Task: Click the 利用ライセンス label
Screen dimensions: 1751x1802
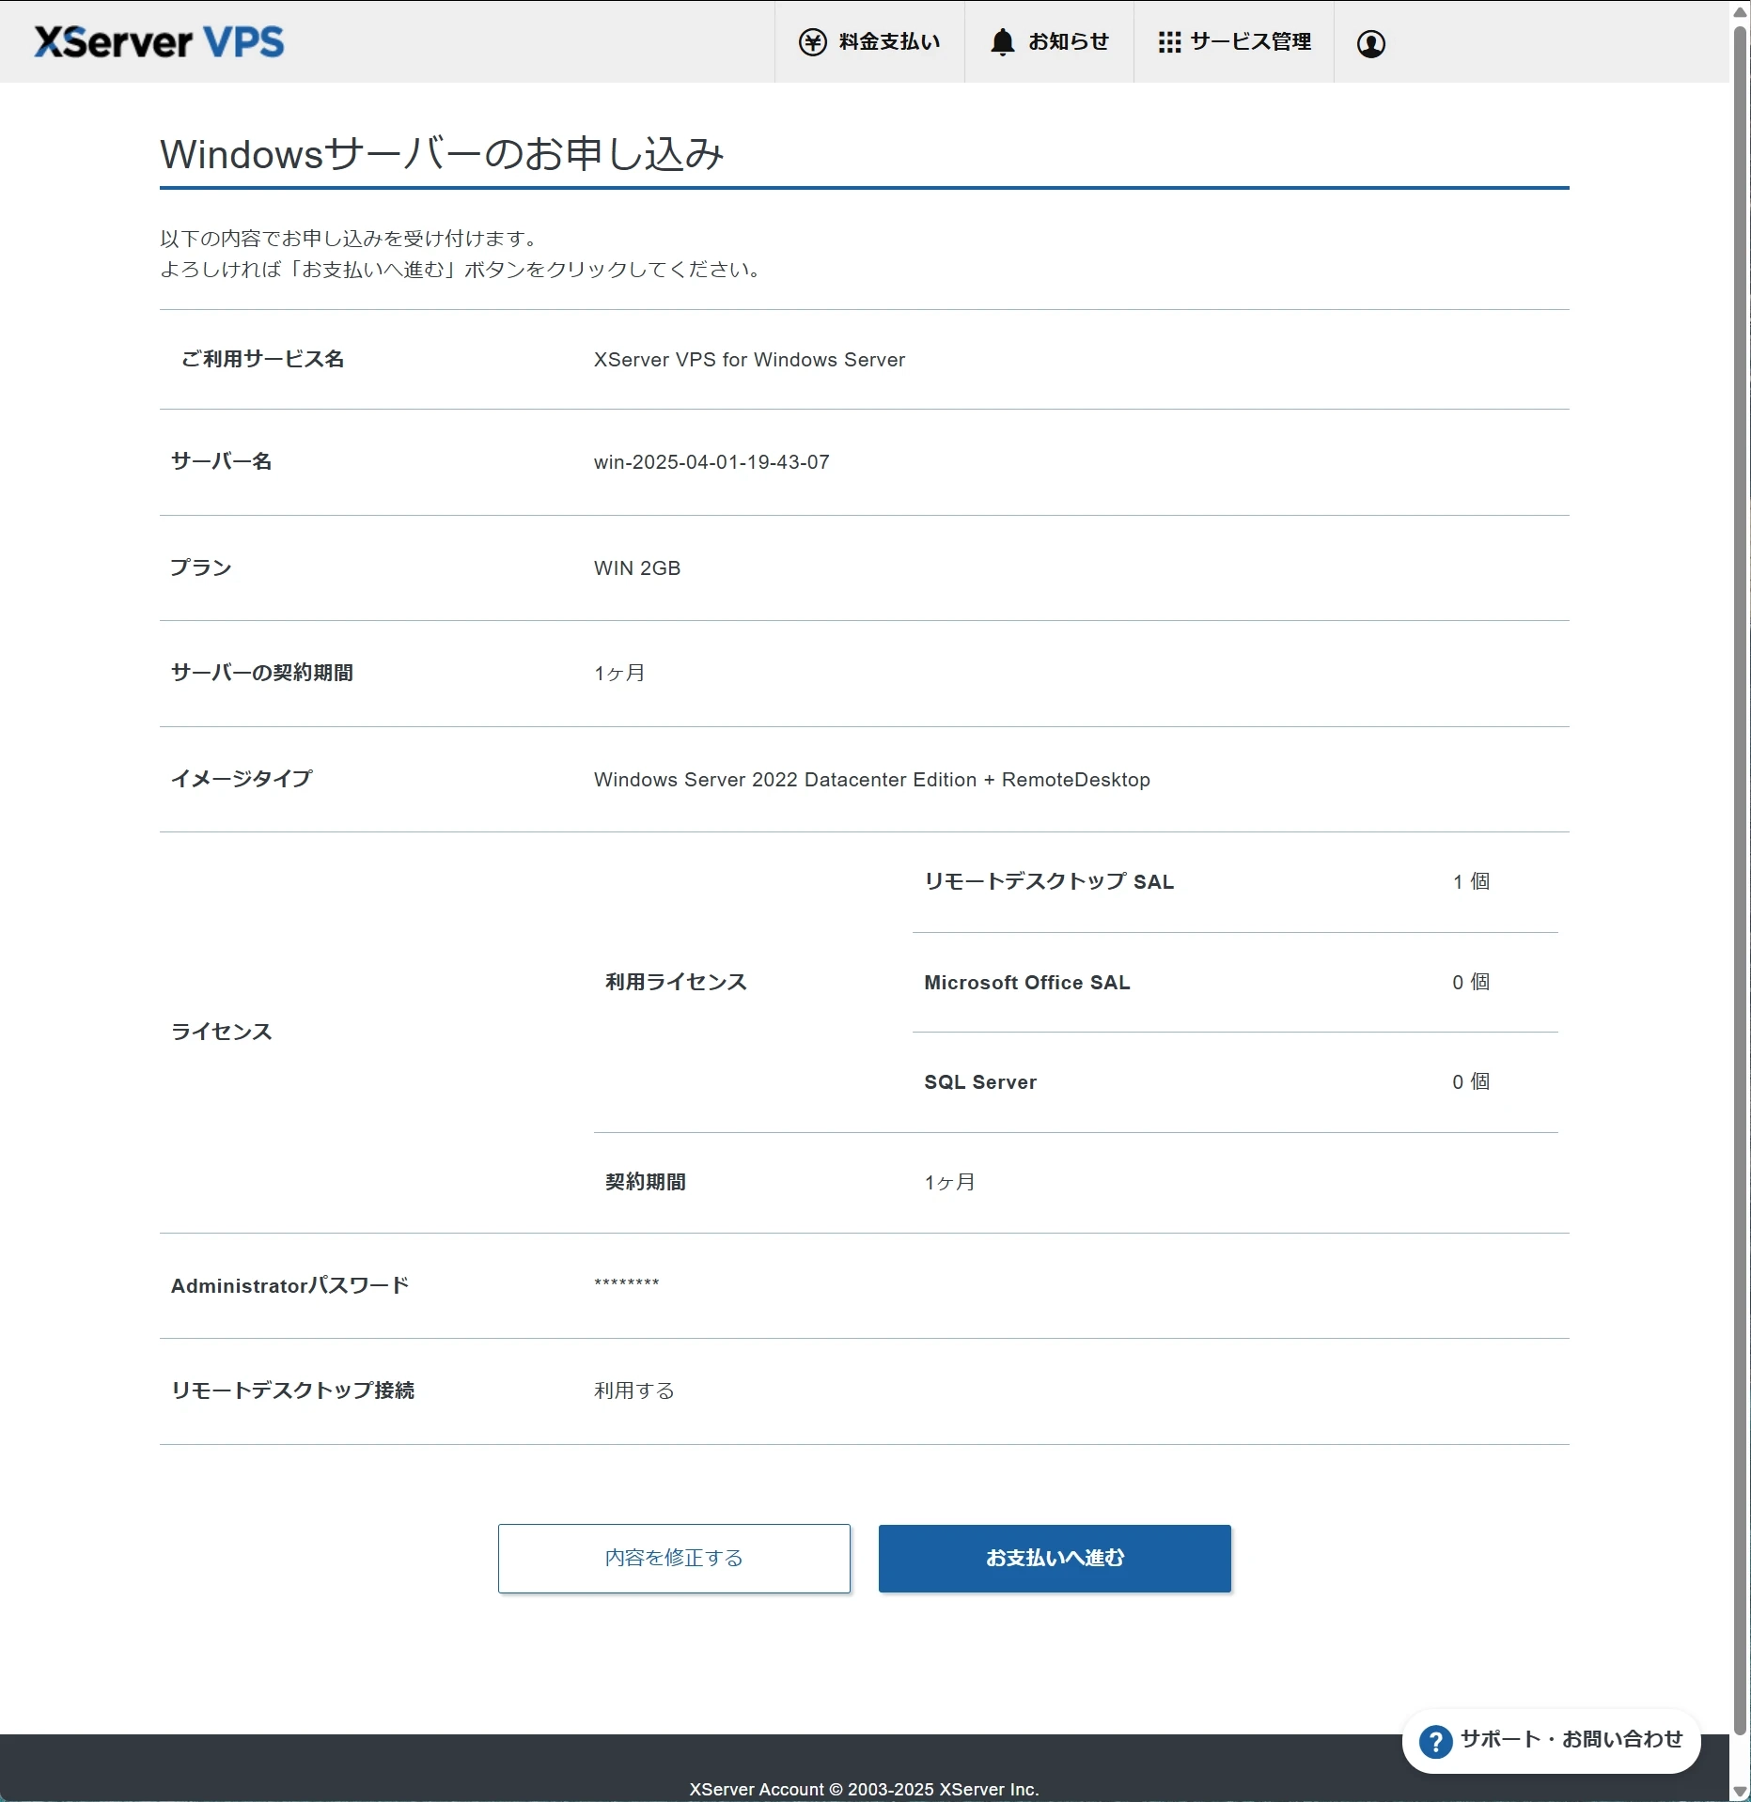Action: coord(676,982)
